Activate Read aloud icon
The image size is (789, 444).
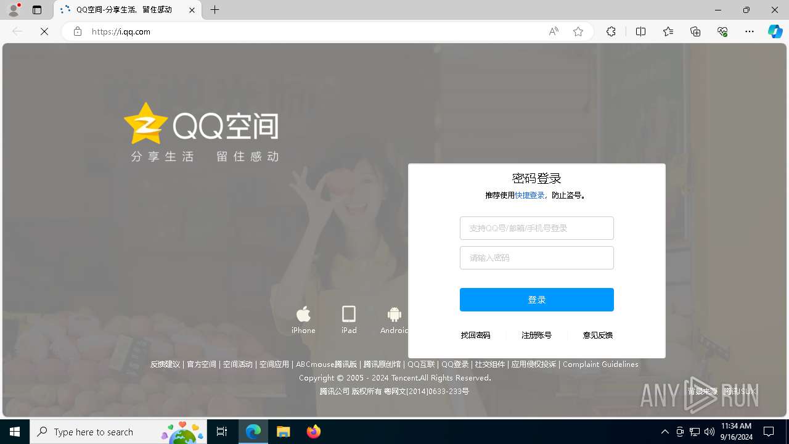coord(554,31)
